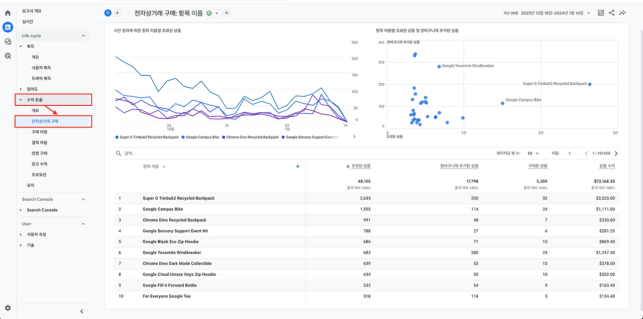Open the rows per page dropdown
This screenshot has width=643, height=319.
(533, 153)
